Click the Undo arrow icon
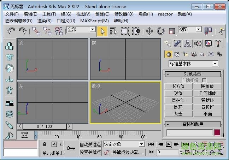This screenshot has height=160, width=229. tap(11, 31)
